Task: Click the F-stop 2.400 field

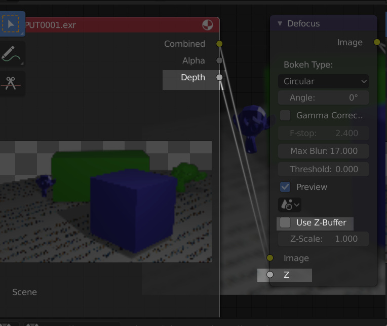Action: 323,133
